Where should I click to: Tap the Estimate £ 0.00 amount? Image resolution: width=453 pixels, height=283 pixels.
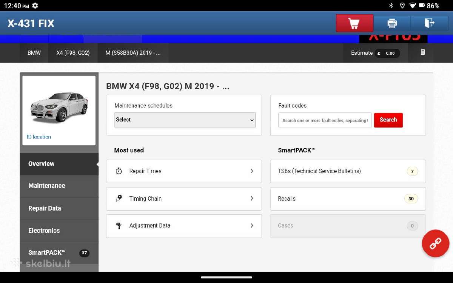point(387,53)
